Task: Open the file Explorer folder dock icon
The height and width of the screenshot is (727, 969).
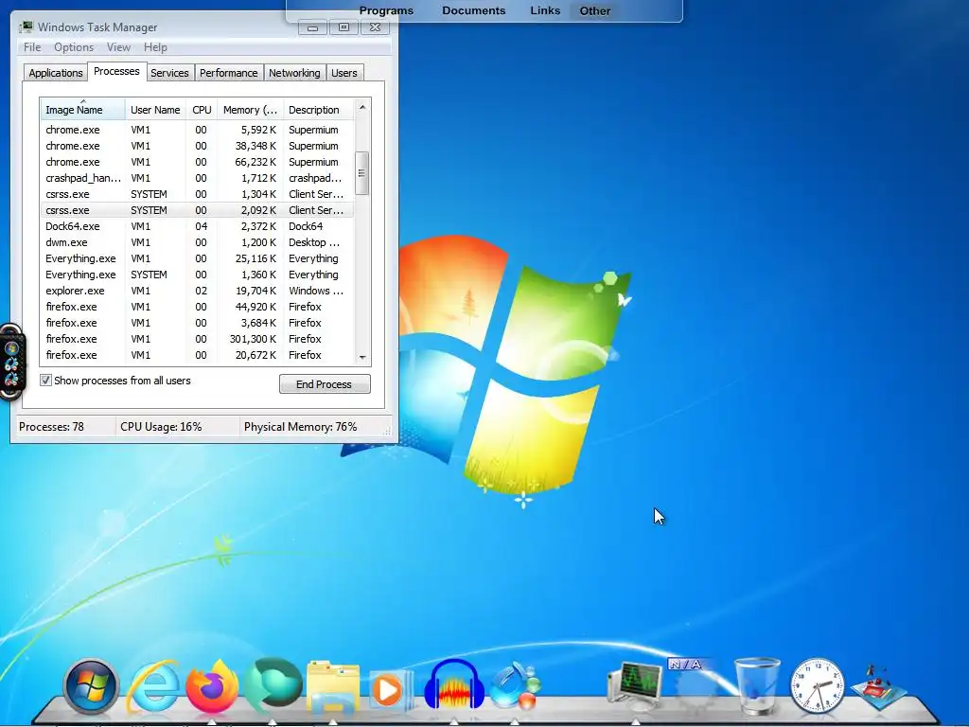Action: coord(333,687)
